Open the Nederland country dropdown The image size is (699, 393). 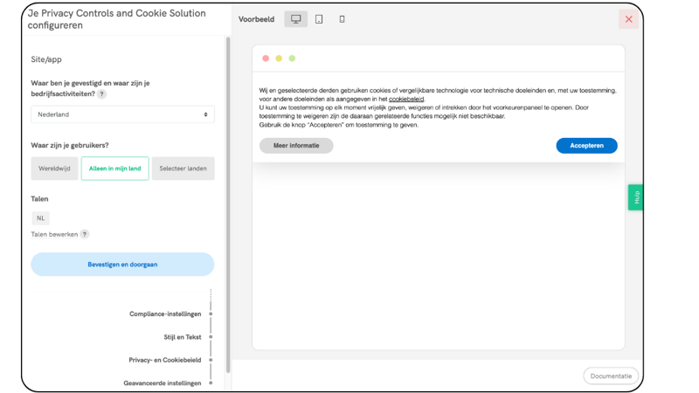coord(122,114)
